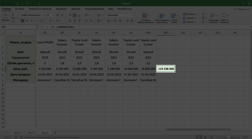Toggle underline formatting (Ч) button
This screenshot has height=139, width=252.
(x=31, y=21)
